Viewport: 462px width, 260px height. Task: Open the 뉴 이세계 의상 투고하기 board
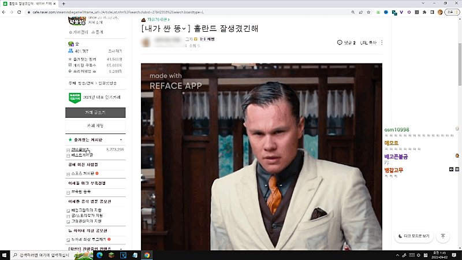(x=89, y=239)
